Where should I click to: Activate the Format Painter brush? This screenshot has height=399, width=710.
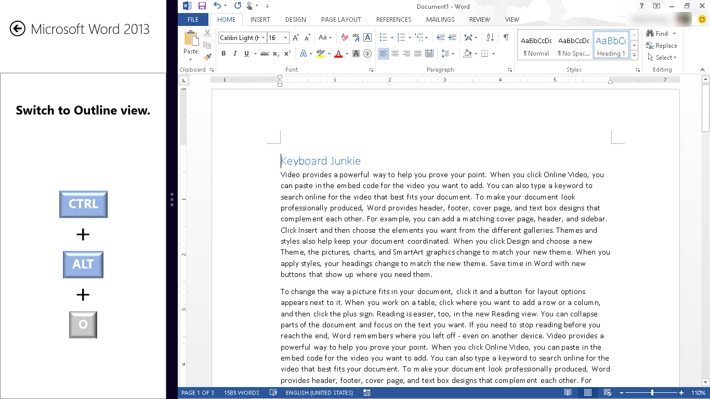click(x=207, y=57)
